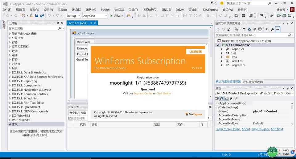Image resolution: width=296 pixels, height=159 pixels.
Task: Click the green Start play icon
Action: tap(111, 16)
